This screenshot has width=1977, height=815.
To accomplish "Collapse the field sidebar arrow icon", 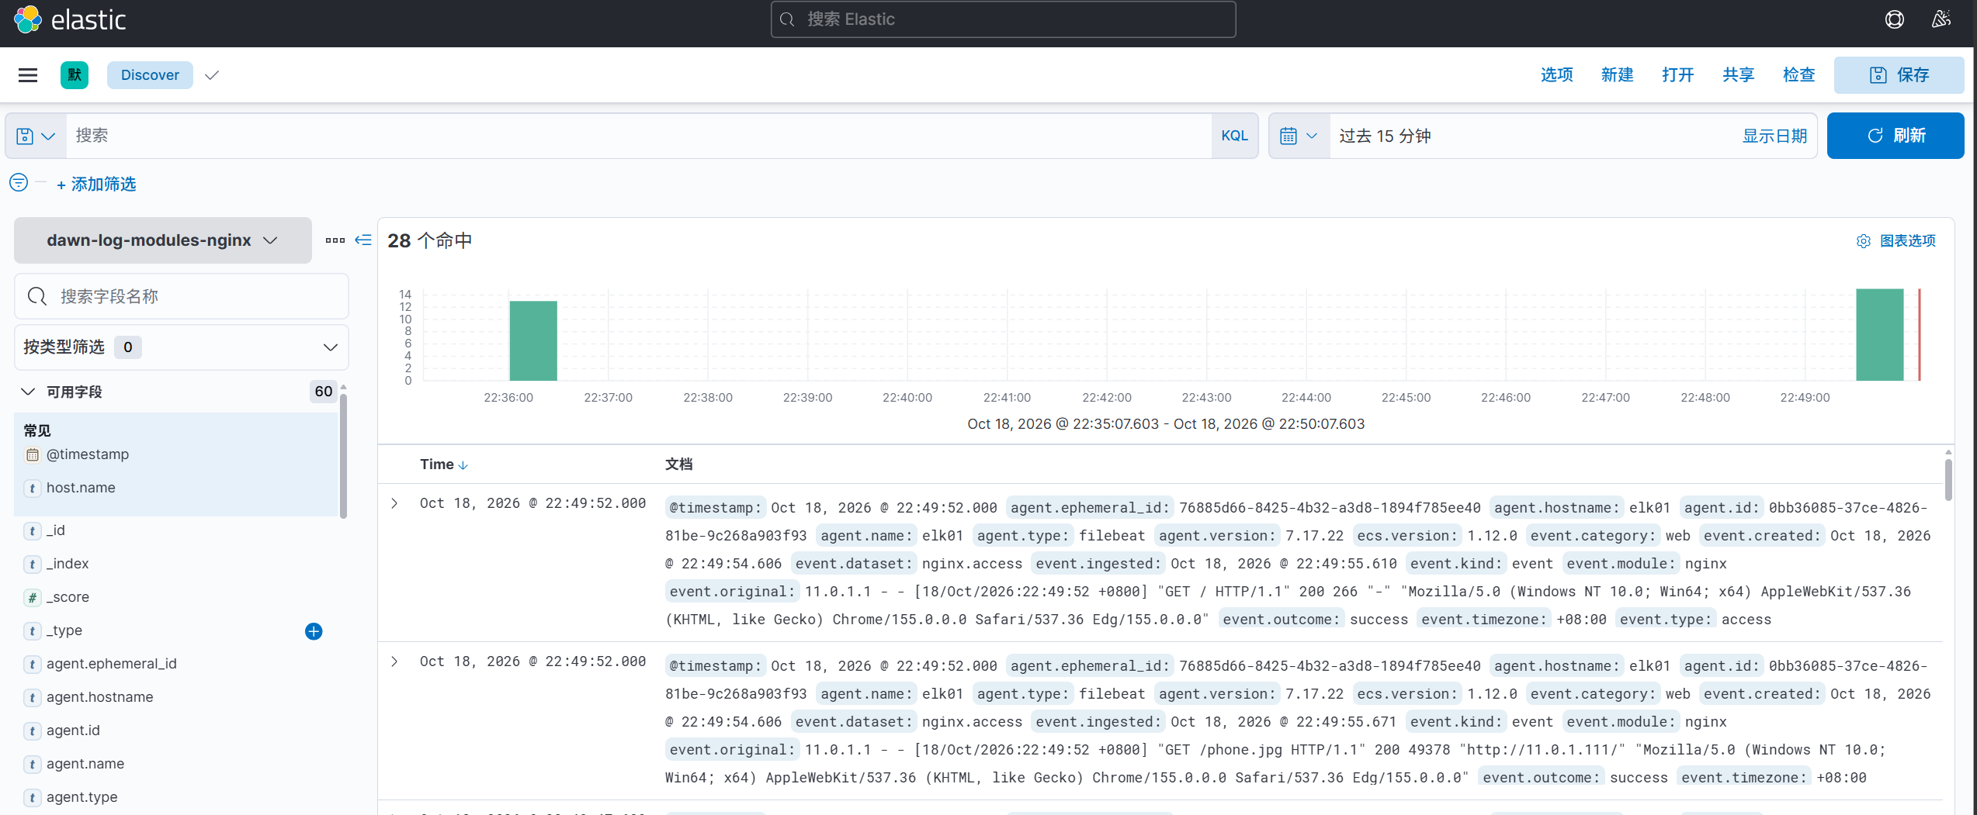I will point(363,240).
